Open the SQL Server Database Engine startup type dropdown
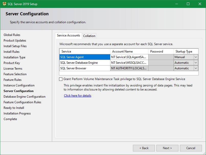This screenshot has width=206, height=155. (196, 62)
